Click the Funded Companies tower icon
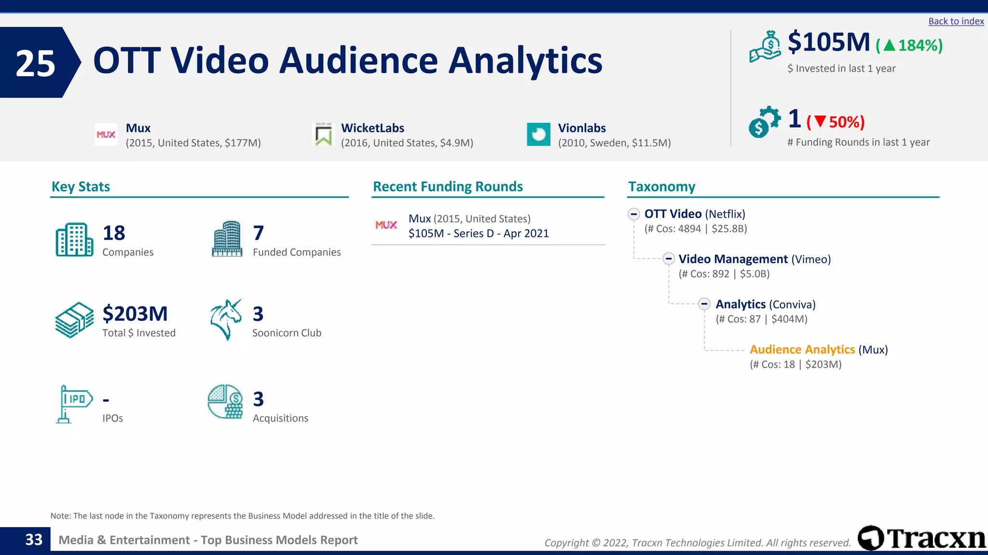 click(227, 238)
